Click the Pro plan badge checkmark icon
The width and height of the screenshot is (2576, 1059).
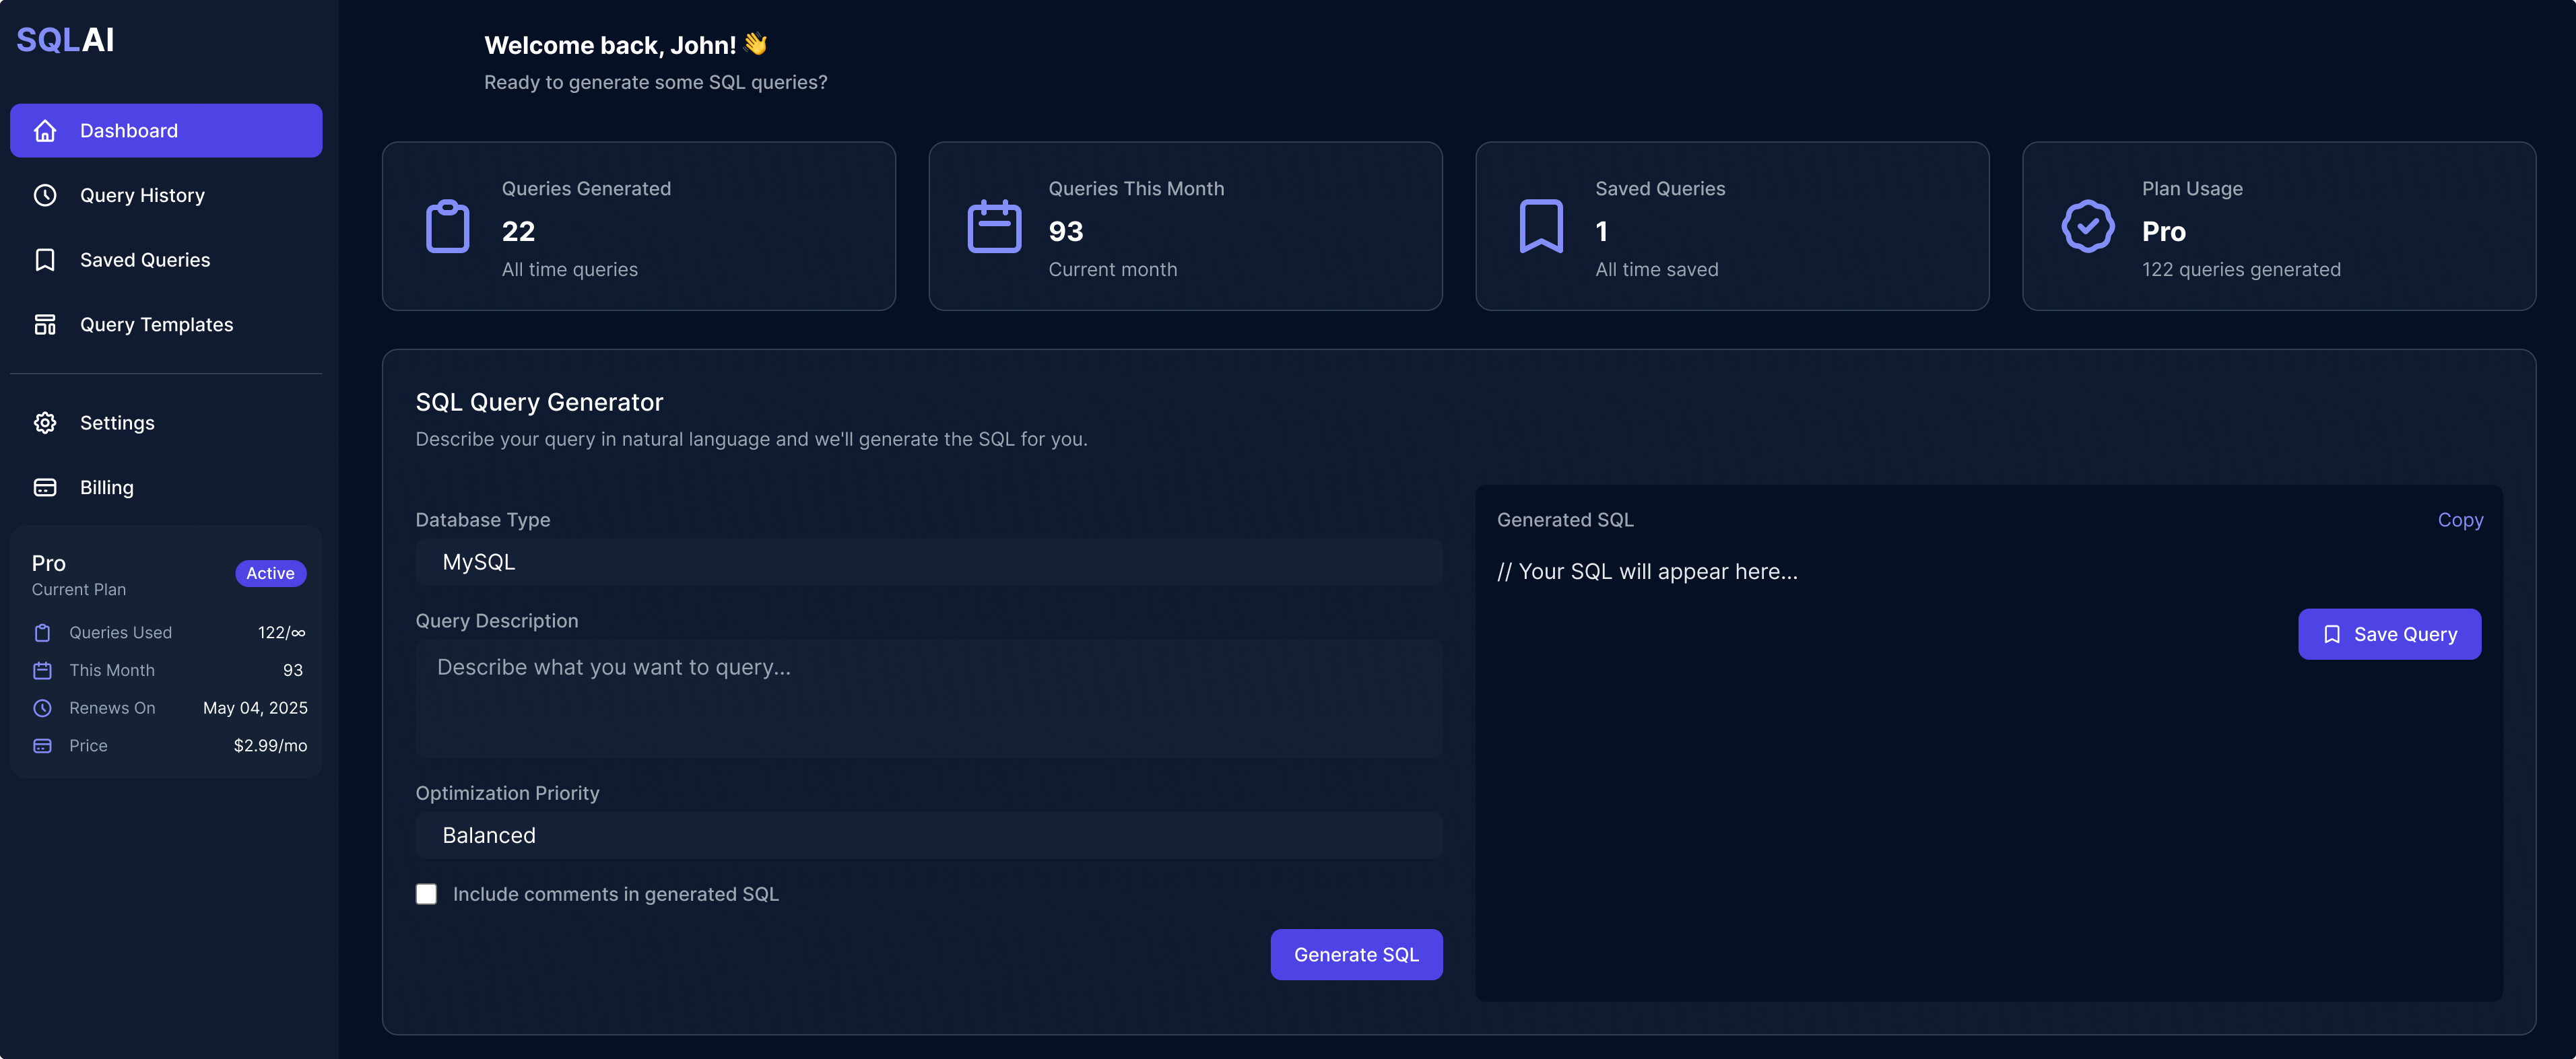pos(2087,226)
